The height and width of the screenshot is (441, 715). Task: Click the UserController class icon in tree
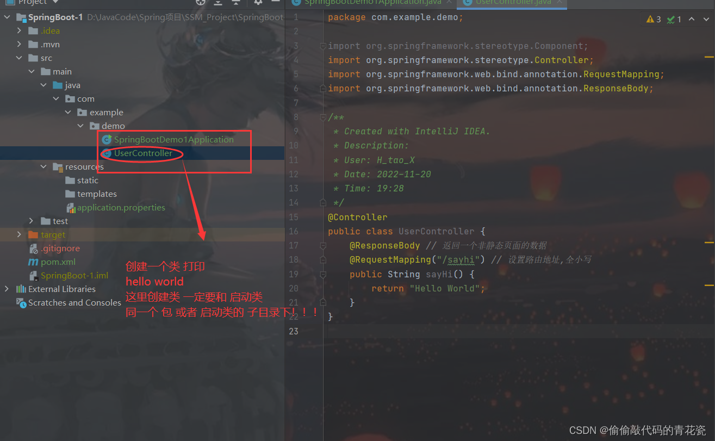pos(107,153)
